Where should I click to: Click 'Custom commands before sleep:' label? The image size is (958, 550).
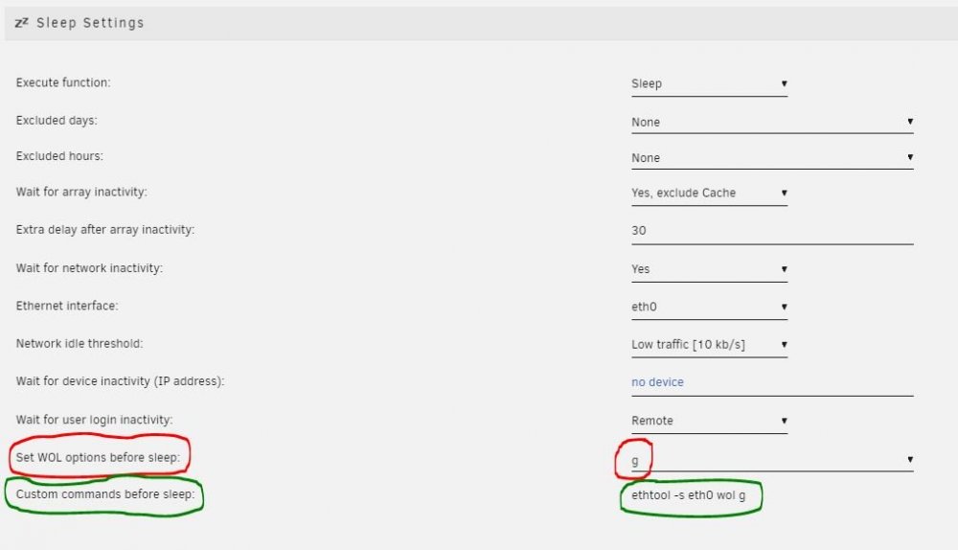tap(105, 493)
